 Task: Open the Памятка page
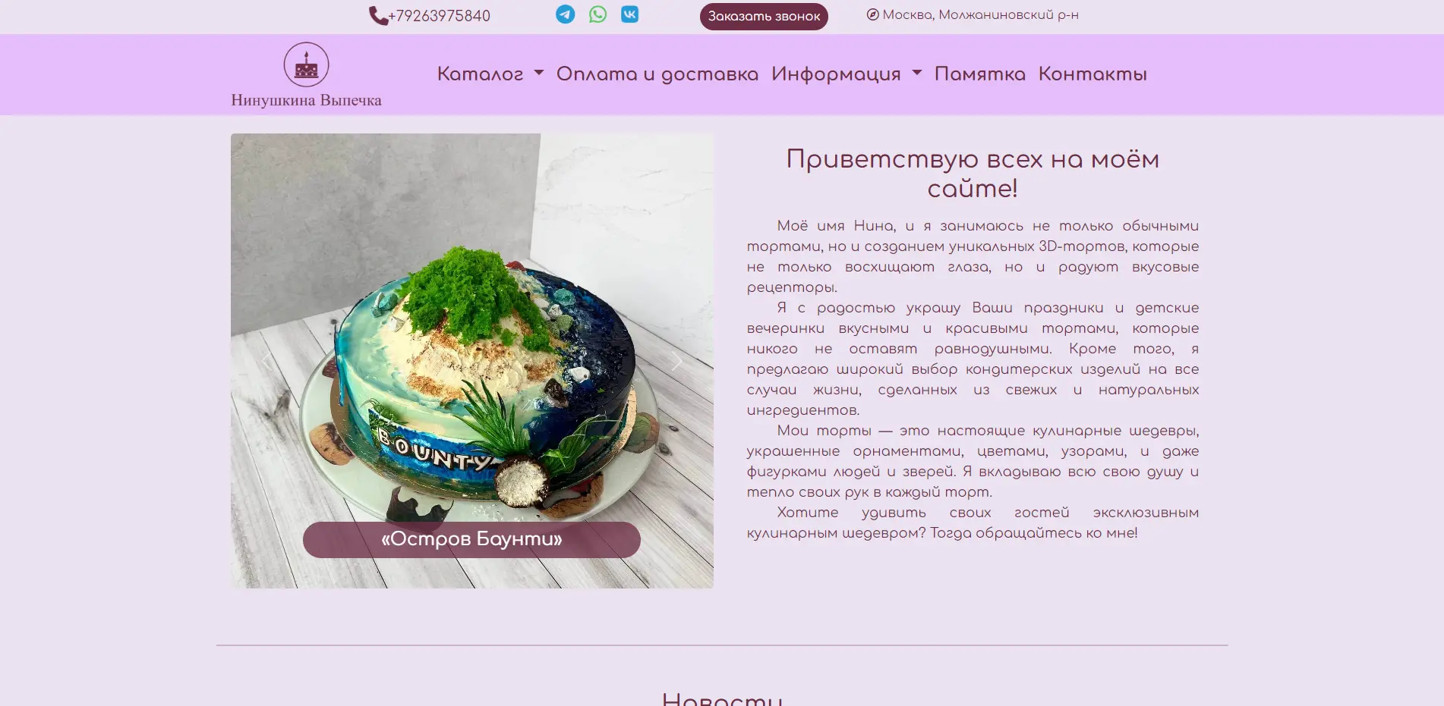coord(980,74)
